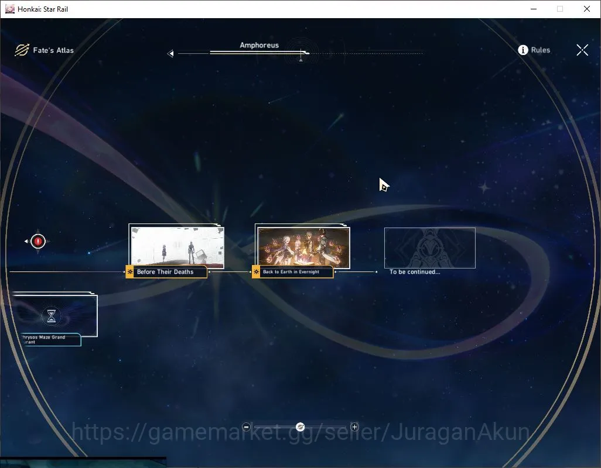Viewport: 601px width, 468px height.
Task: Click the Chrysos Maze Grand Restaurant label
Action: 43,339
